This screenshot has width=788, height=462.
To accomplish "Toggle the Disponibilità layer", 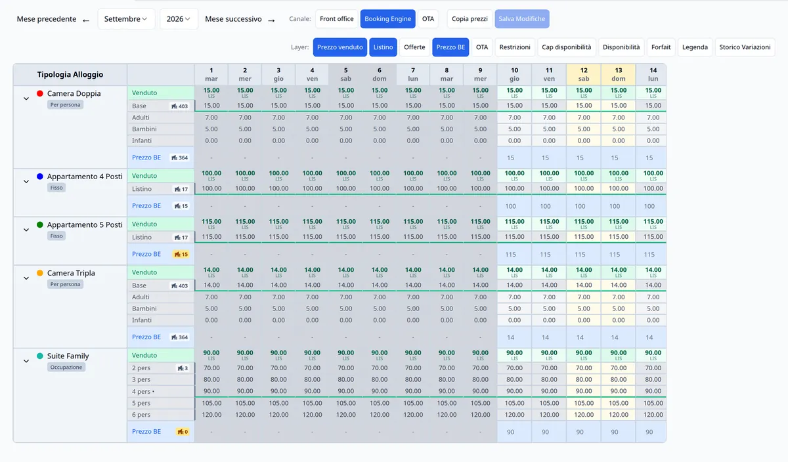I will pos(621,47).
